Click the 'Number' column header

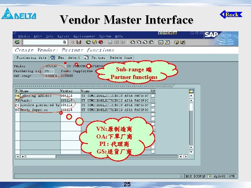click(70, 91)
